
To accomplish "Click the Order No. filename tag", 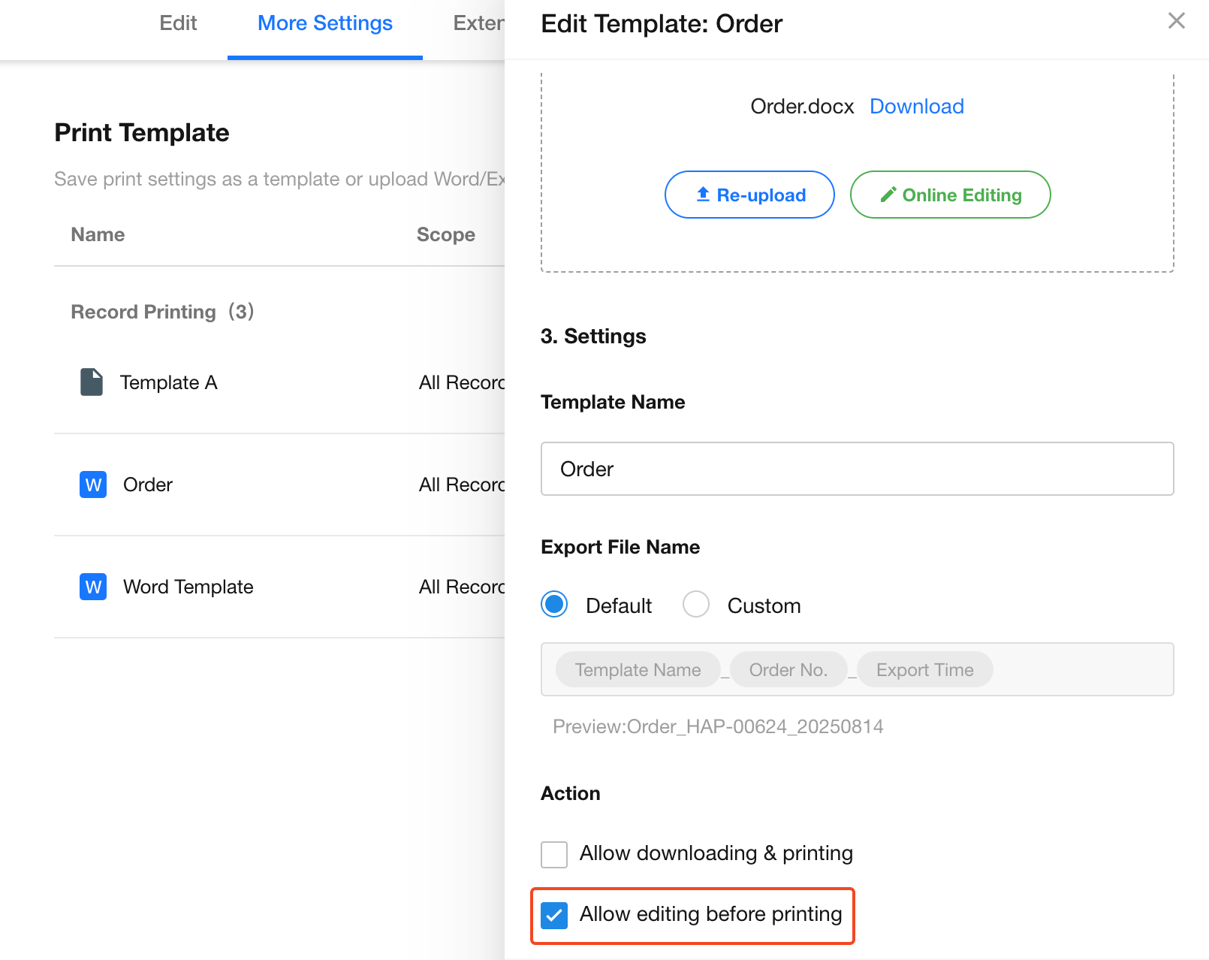I will coord(788,669).
